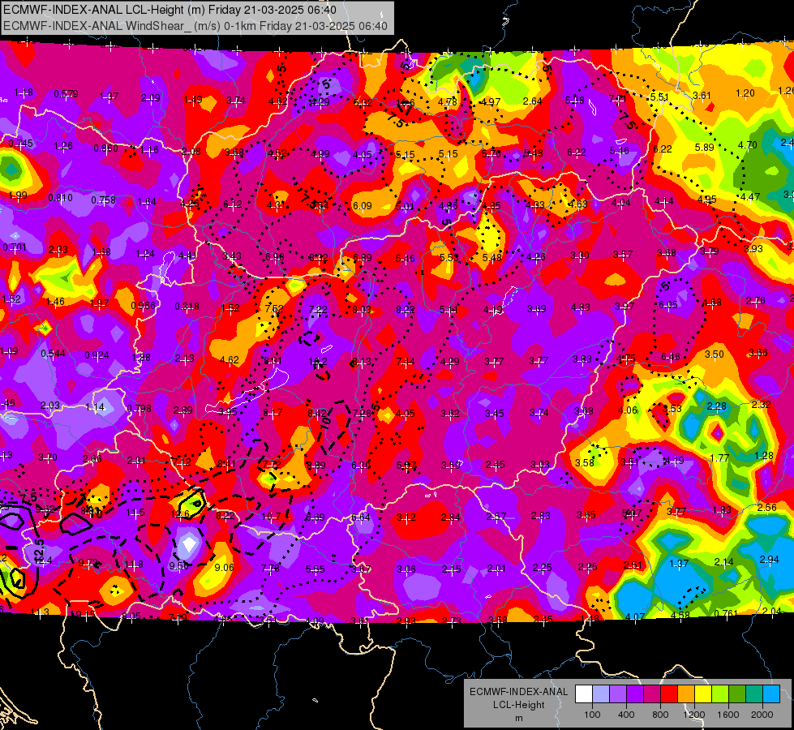Click the wind shear value 0.579
Viewport: 794px width, 730px height.
(66, 94)
